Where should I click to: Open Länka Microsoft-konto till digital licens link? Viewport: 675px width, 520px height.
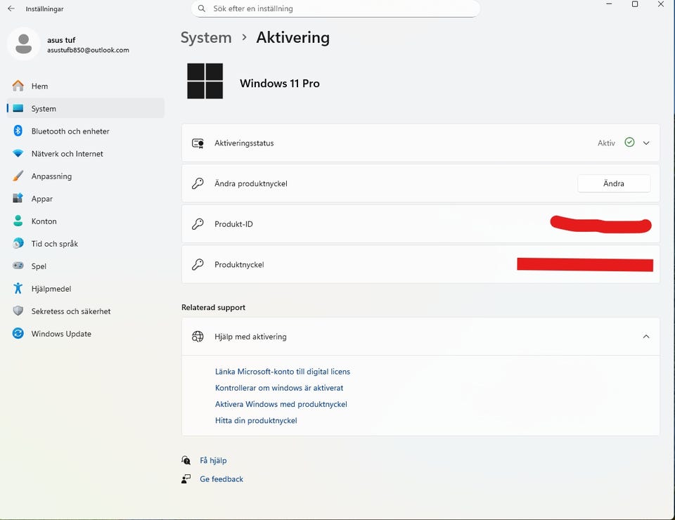pos(282,371)
